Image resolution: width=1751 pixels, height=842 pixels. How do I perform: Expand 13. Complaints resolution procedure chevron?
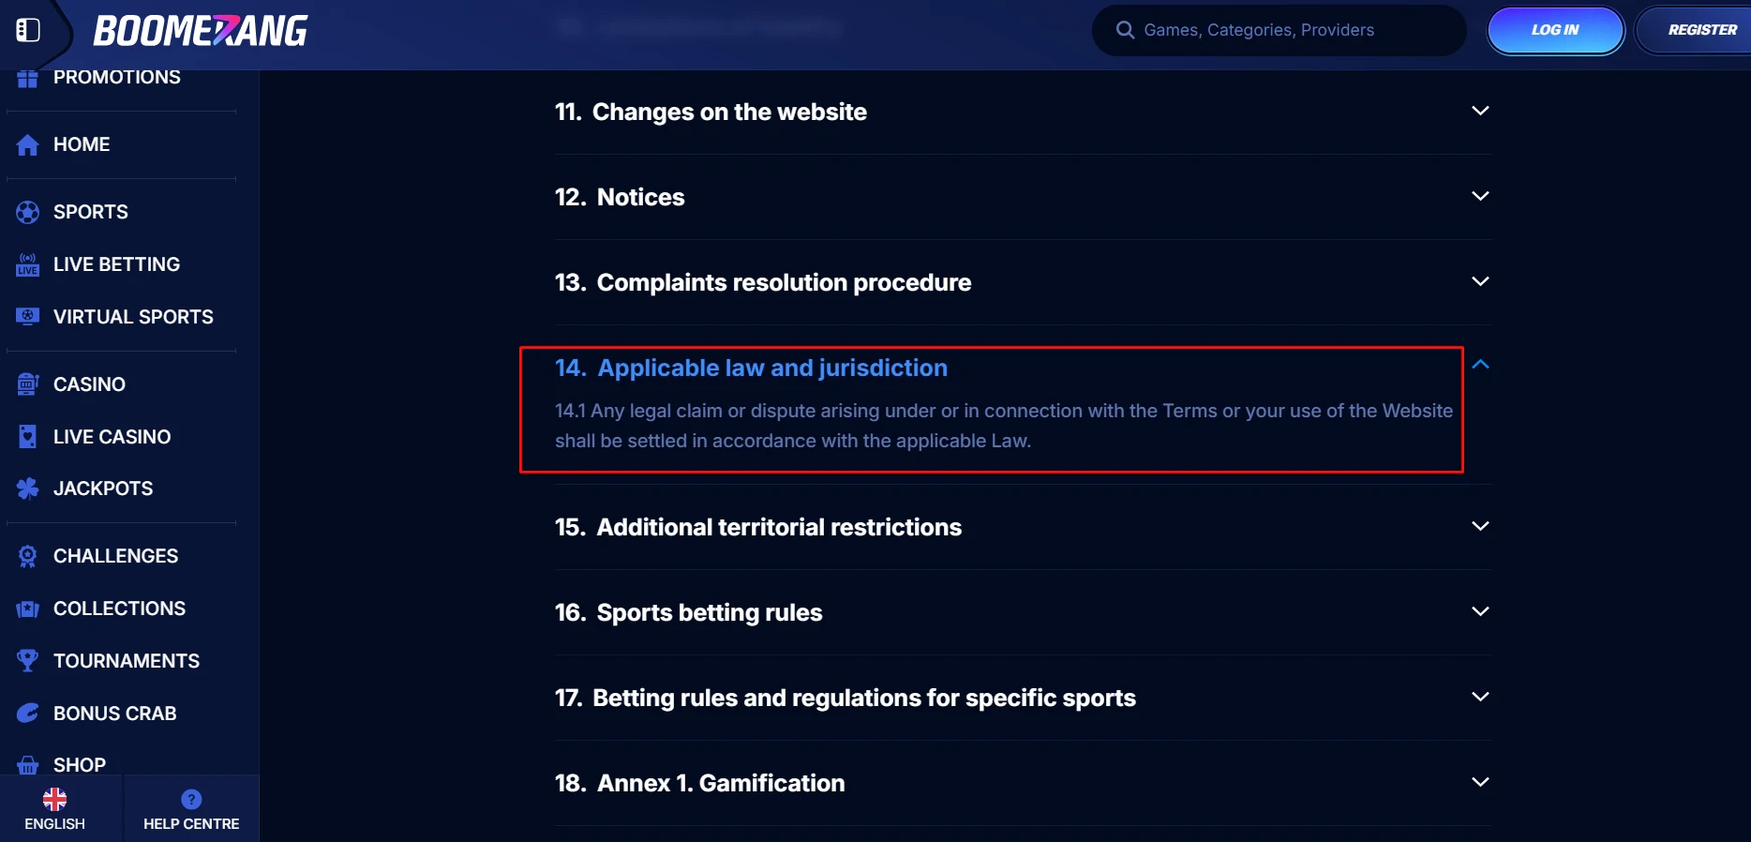(x=1480, y=281)
